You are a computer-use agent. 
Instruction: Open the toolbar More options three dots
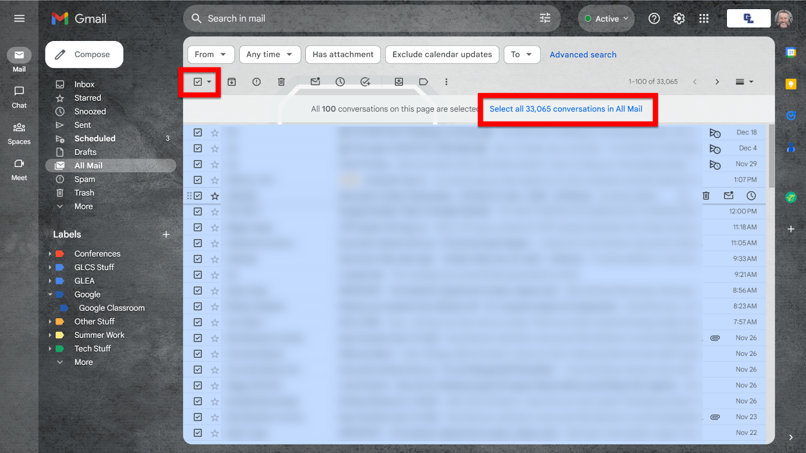(x=446, y=82)
